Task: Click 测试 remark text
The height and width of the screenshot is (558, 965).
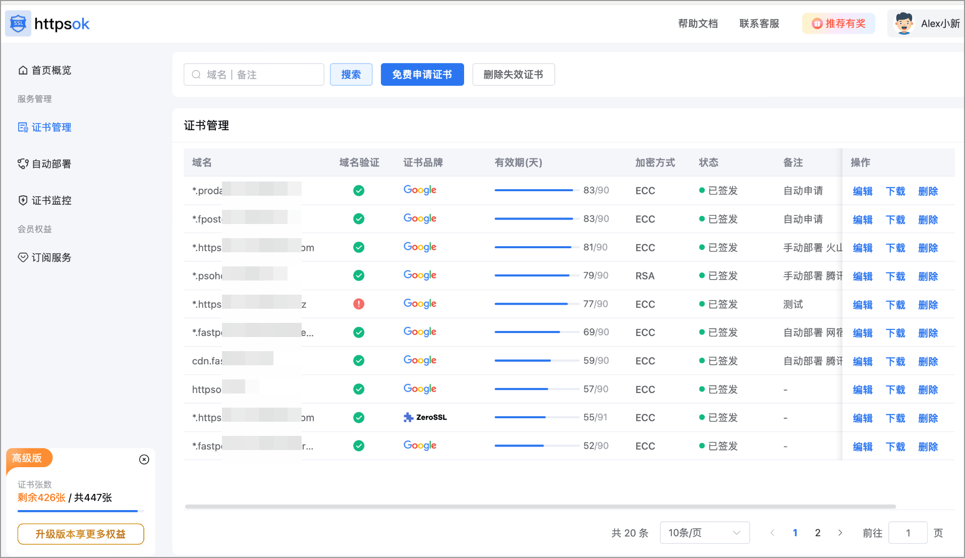Action: pyautogui.click(x=793, y=304)
